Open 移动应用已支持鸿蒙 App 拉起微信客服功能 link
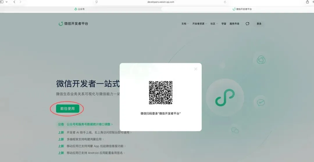 (x=96, y=146)
